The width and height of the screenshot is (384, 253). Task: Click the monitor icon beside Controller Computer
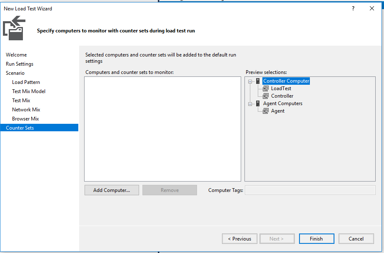pos(257,81)
